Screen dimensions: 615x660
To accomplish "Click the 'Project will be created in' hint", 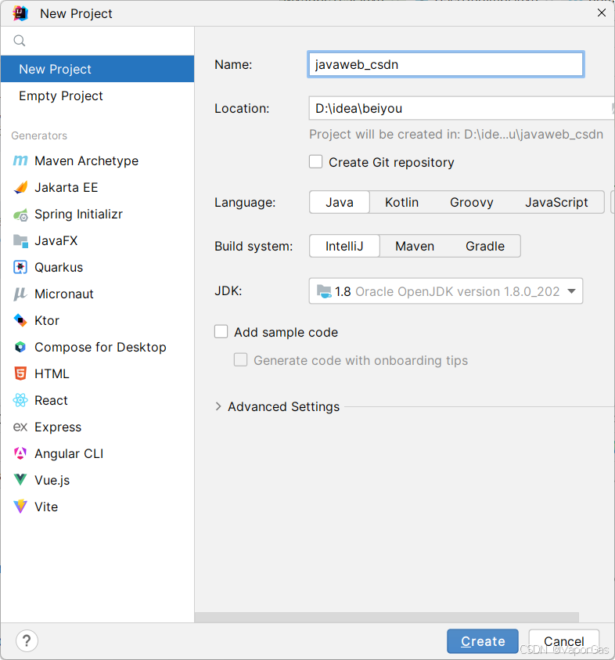I will click(456, 135).
